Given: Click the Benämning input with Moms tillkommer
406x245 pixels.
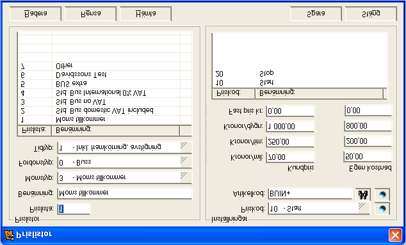Looking at the screenshot, I should click(125, 193).
